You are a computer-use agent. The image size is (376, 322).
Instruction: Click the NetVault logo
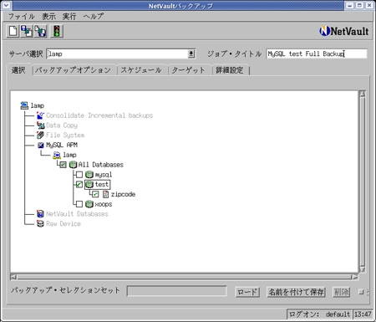343,31
